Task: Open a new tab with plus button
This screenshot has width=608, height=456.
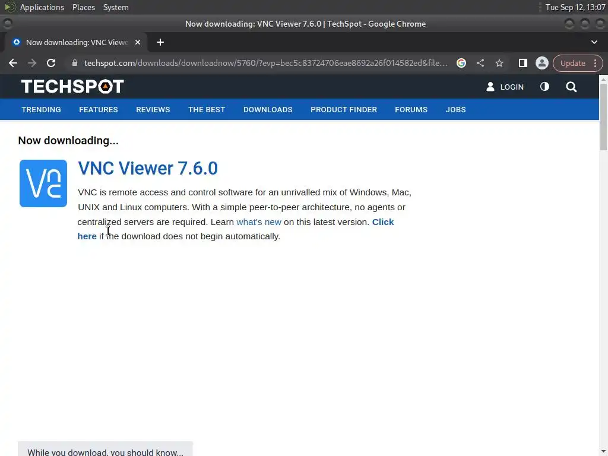Action: pyautogui.click(x=160, y=42)
